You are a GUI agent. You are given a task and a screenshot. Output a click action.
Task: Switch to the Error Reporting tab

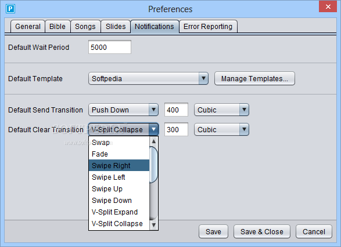(x=208, y=27)
